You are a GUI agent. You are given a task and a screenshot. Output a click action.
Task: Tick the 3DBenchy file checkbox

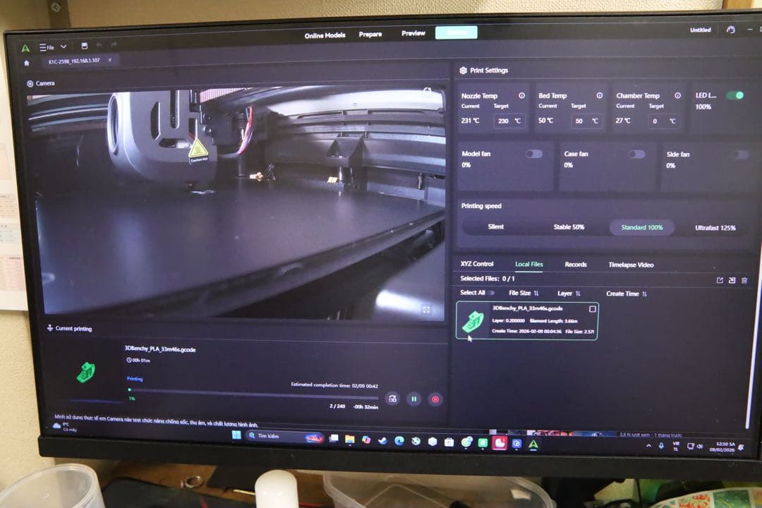click(x=592, y=308)
